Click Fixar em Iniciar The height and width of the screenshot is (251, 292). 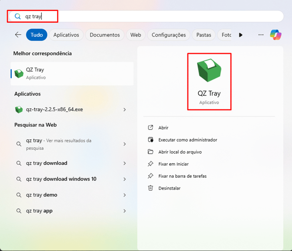pyautogui.click(x=173, y=164)
